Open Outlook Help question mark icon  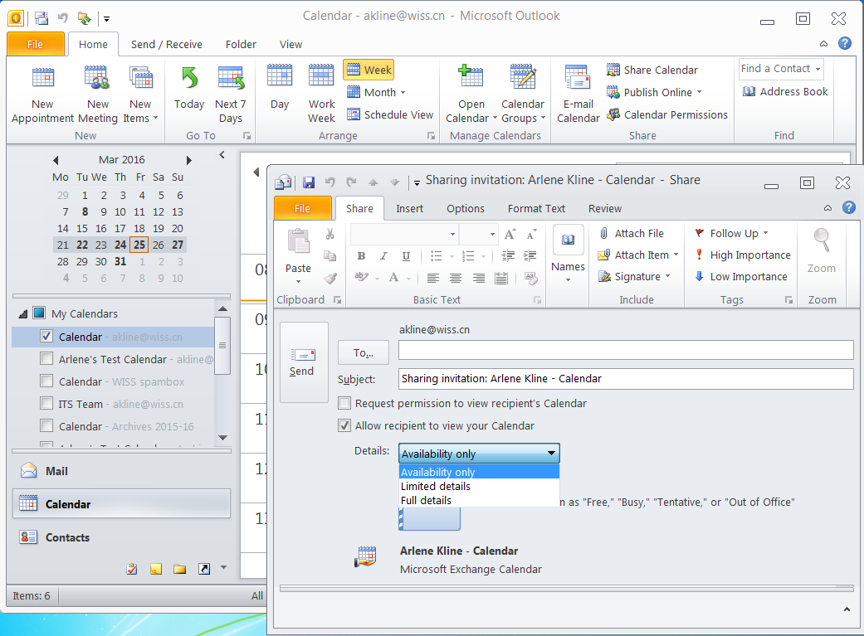[x=844, y=43]
